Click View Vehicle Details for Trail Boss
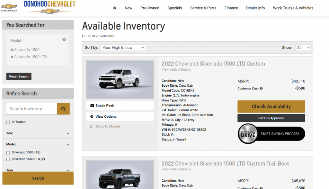Viewport: 329px width, 189px height. (176, 169)
